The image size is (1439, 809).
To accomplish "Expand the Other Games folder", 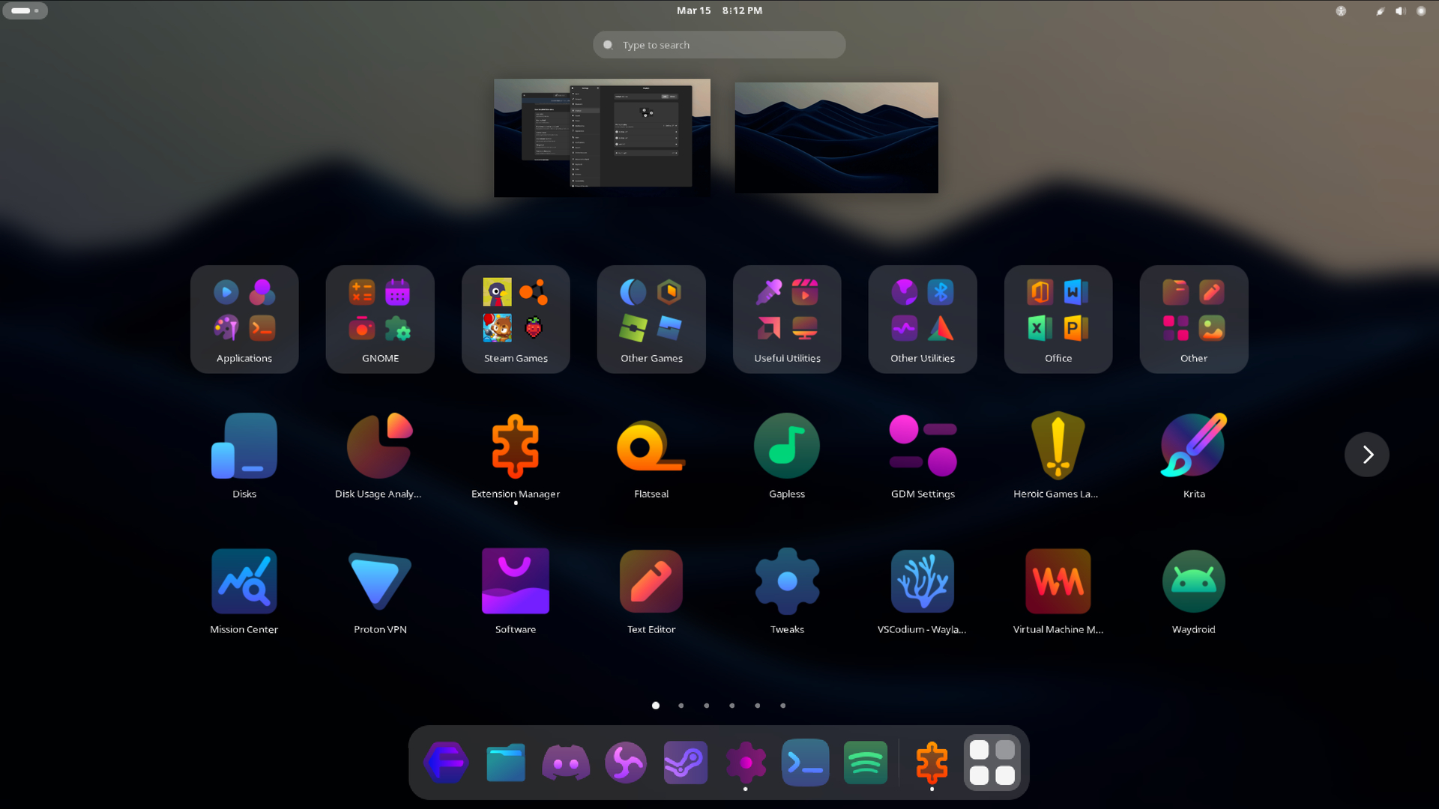I will point(651,319).
